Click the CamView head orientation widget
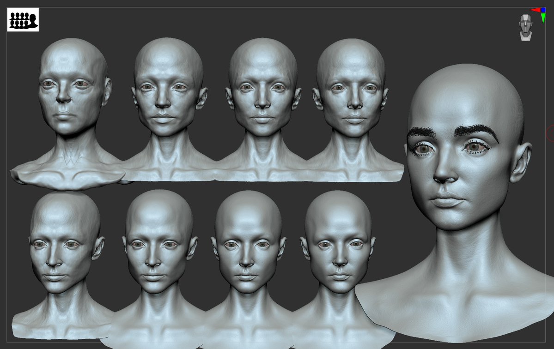Image resolution: width=554 pixels, height=349 pixels. click(526, 28)
